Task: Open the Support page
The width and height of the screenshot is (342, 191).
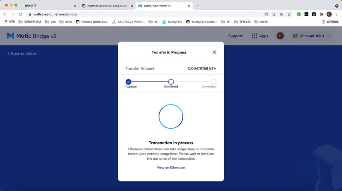Action: [235, 36]
